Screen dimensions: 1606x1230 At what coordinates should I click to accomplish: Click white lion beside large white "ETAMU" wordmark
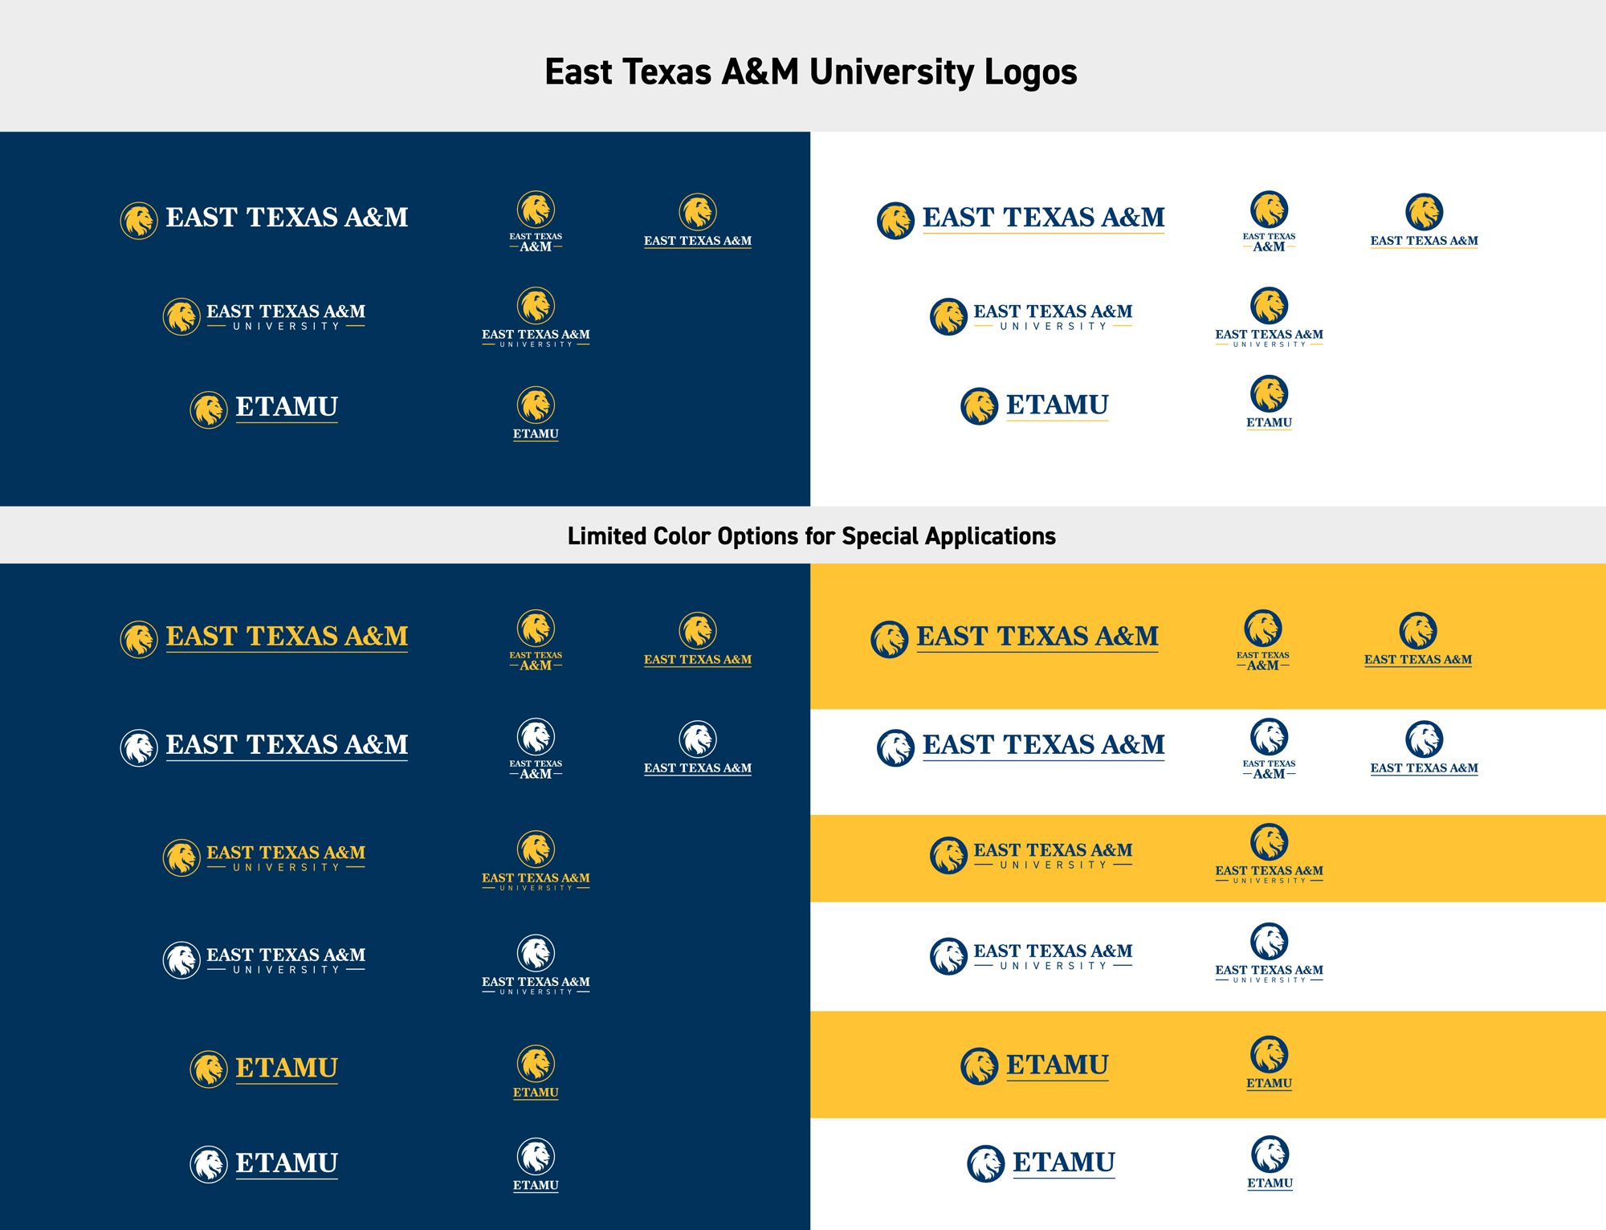209,1164
